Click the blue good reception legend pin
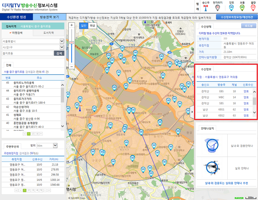258x200 pixels. pos(231,8)
